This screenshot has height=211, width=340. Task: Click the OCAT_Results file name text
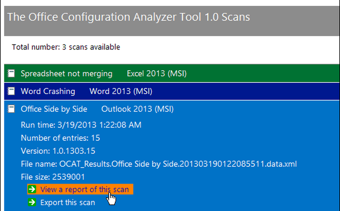pyautogui.click(x=159, y=164)
